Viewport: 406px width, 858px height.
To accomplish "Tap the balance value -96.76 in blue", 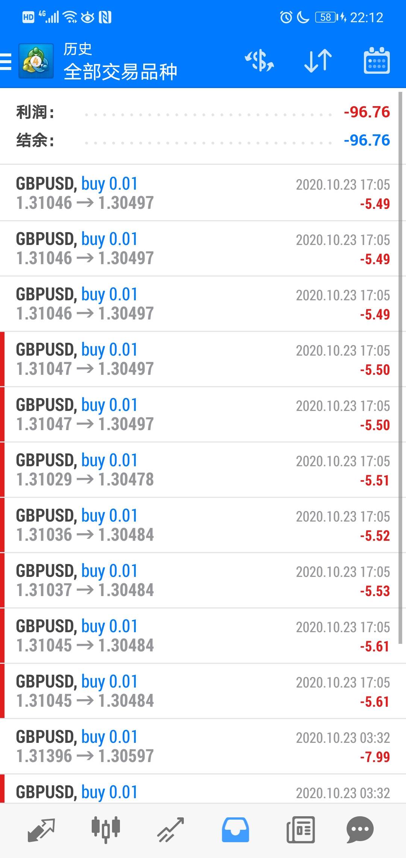I will pos(367,140).
